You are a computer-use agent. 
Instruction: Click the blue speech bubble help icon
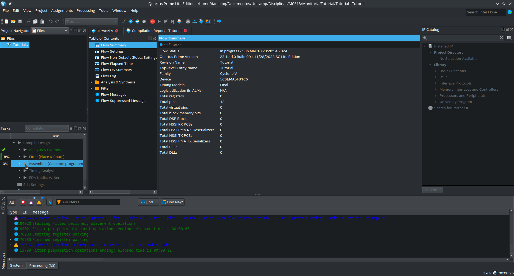[x=219, y=21]
